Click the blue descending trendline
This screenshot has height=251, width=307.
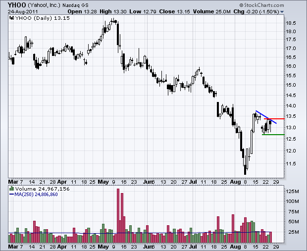click(266, 117)
